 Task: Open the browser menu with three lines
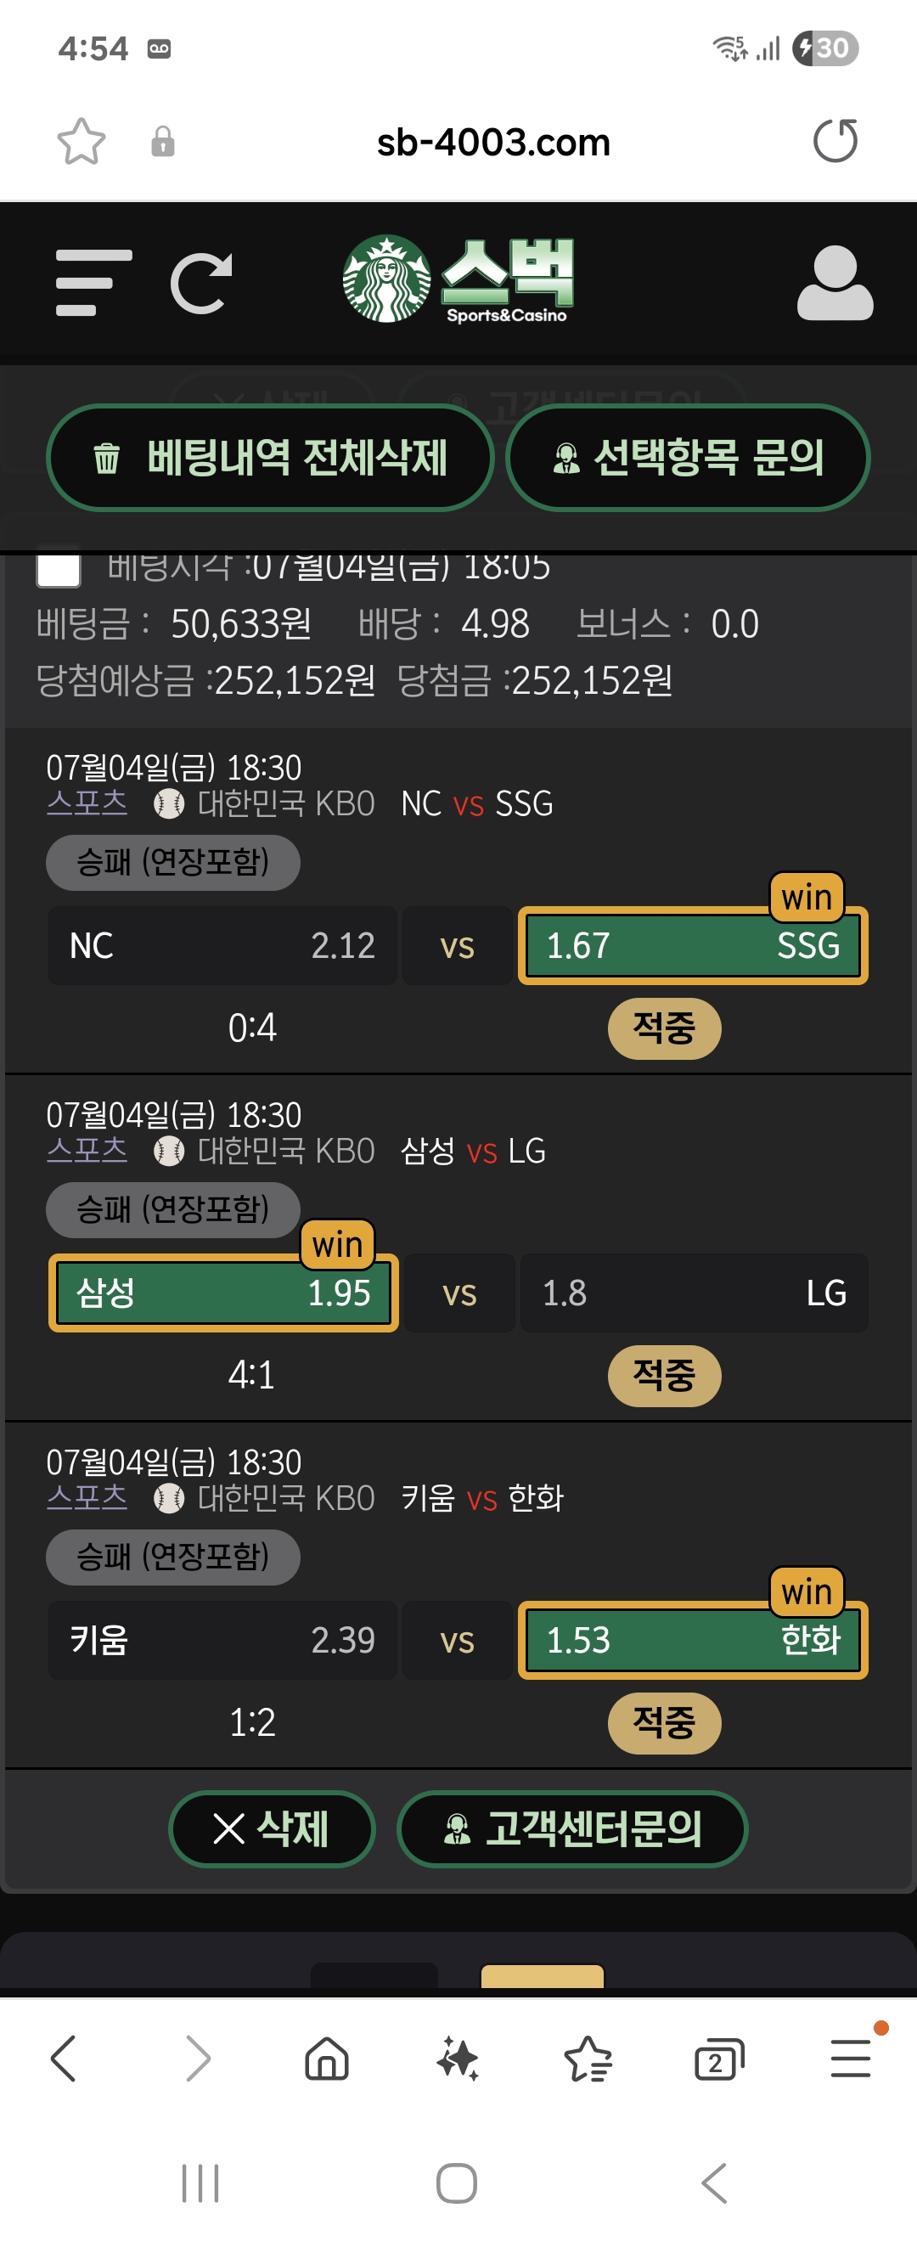pos(850,2059)
